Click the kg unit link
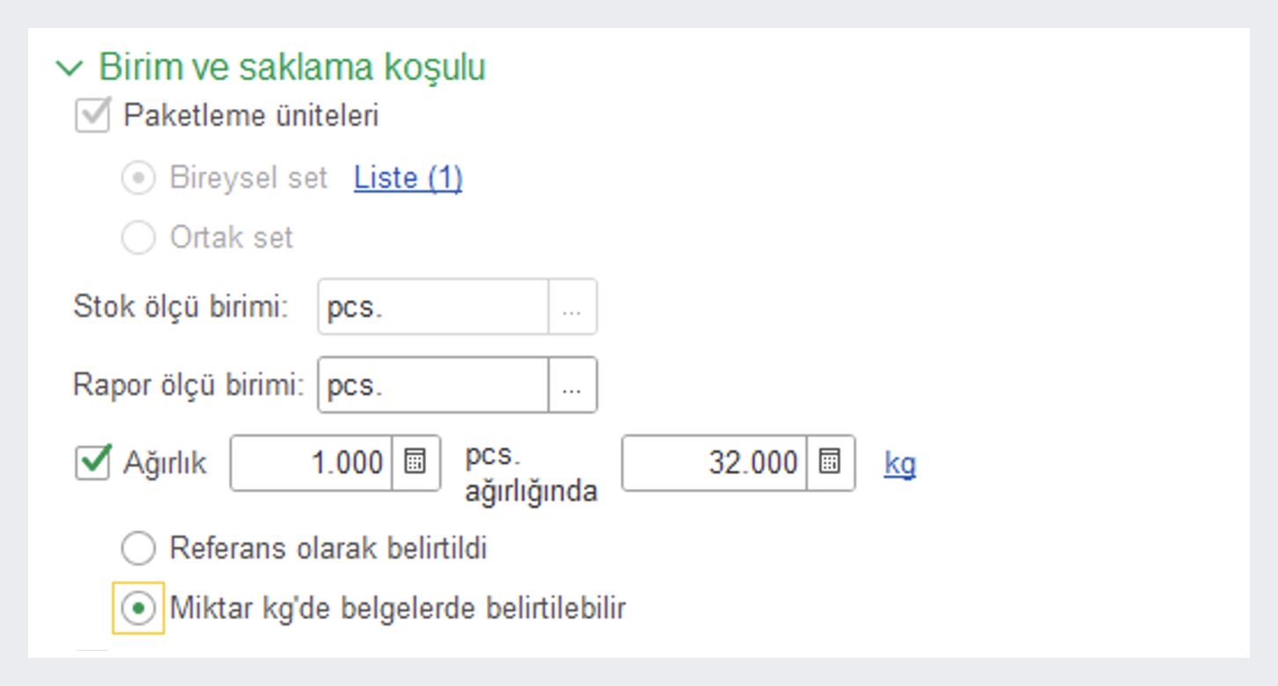The width and height of the screenshot is (1278, 686). [900, 463]
